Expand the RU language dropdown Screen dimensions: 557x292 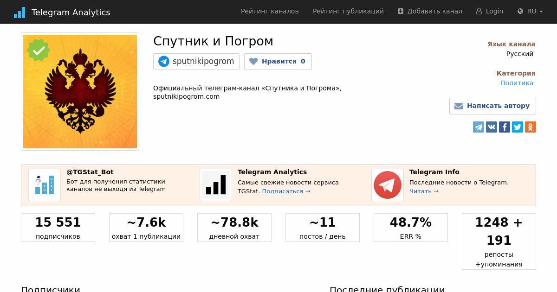(x=530, y=11)
